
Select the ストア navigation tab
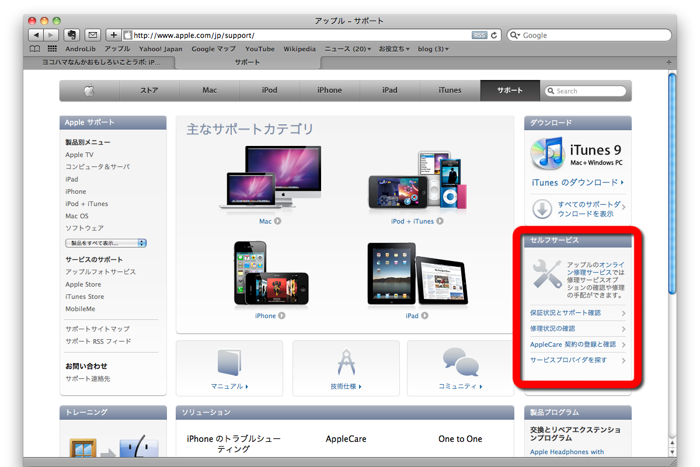pos(149,90)
